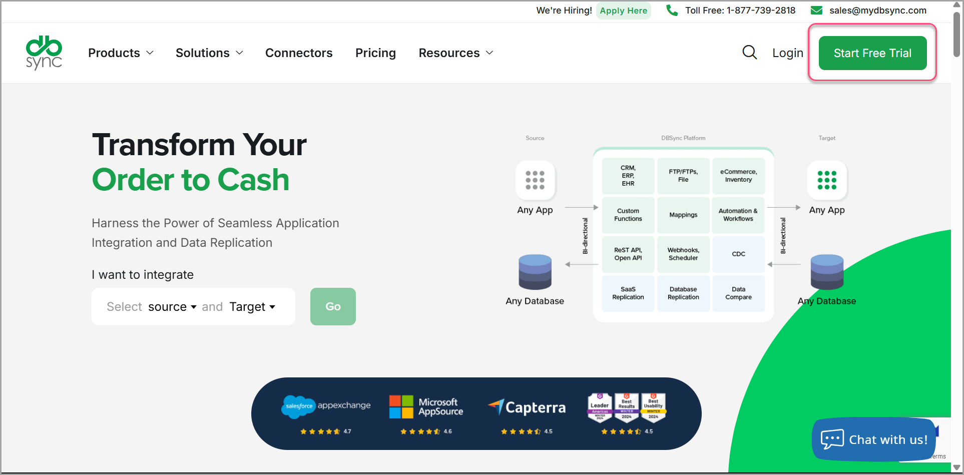This screenshot has width=964, height=475.
Task: Click the DBSync logo
Action: 44,53
